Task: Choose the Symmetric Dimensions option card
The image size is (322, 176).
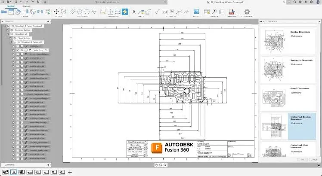Action: point(288,70)
